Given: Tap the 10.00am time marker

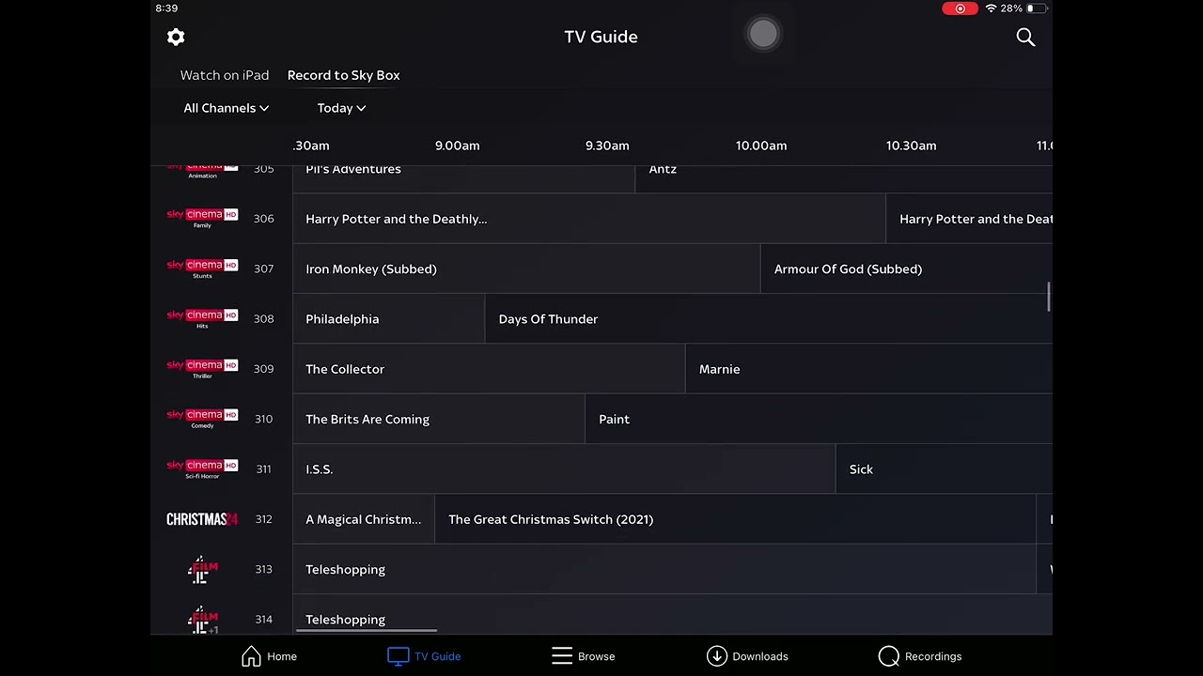Looking at the screenshot, I should coord(761,146).
